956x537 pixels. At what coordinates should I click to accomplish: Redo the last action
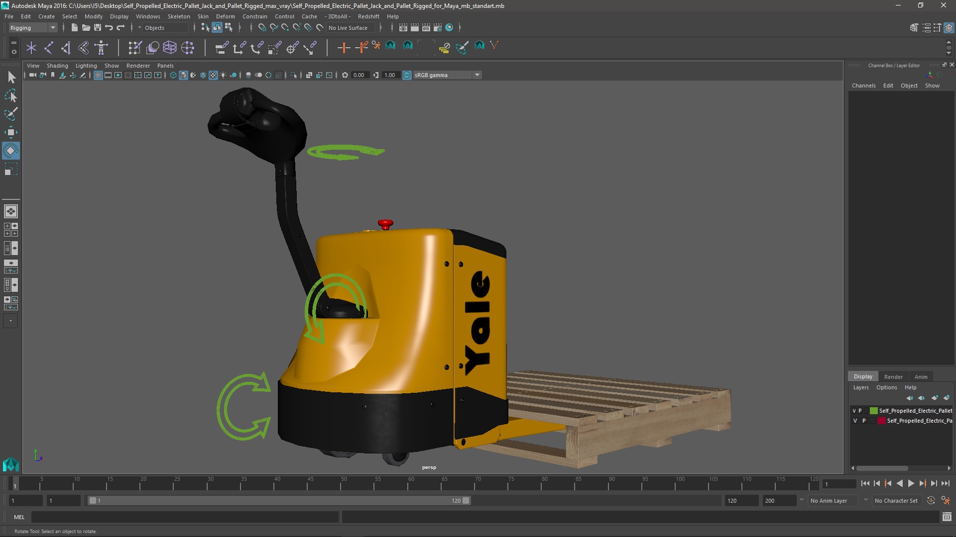pos(120,28)
